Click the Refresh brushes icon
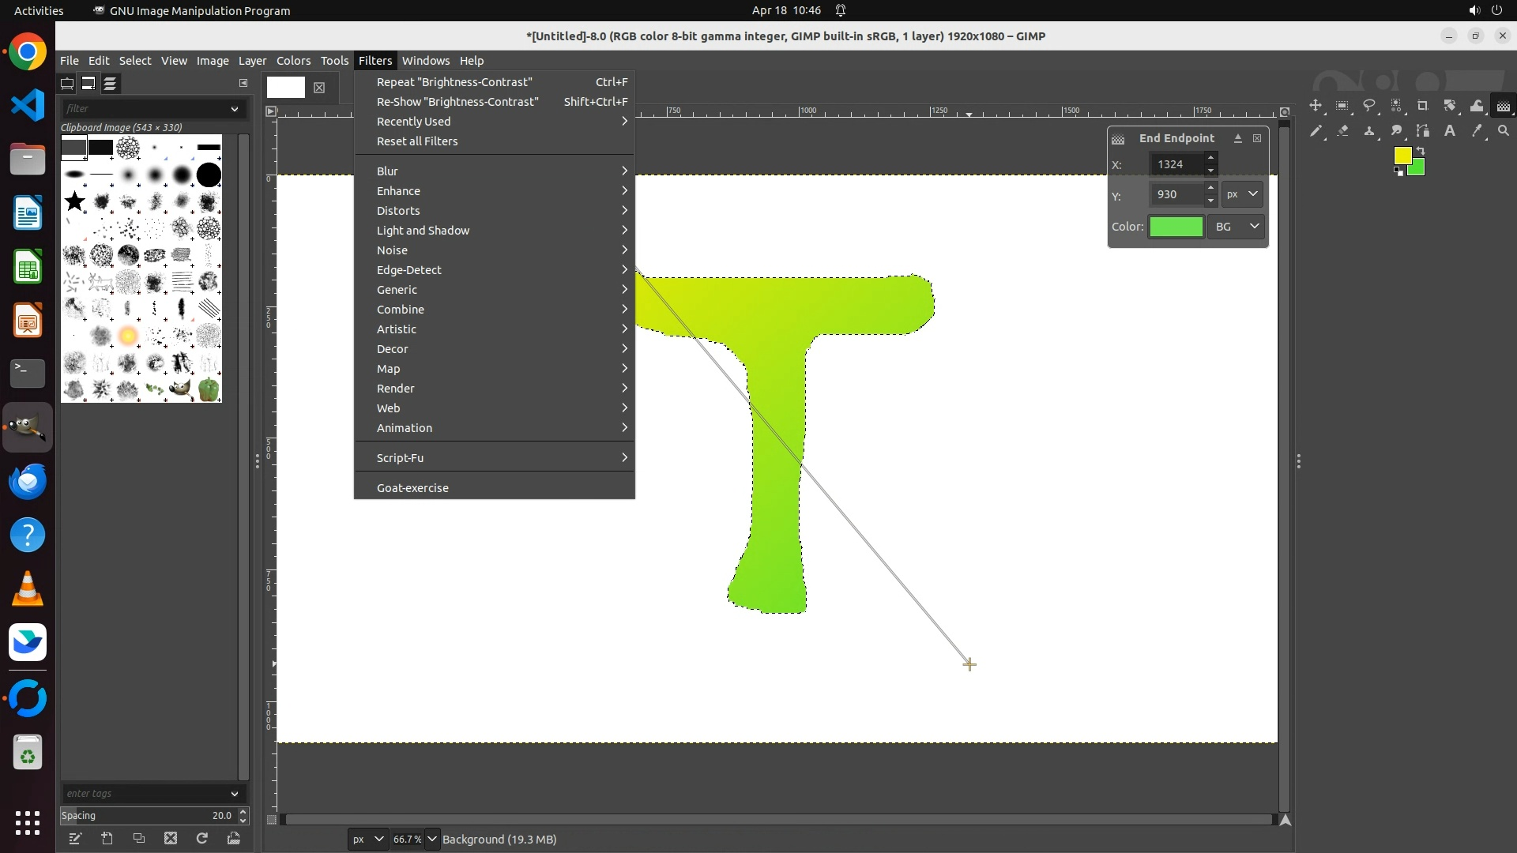Screen dimensions: 1517x853 202,839
